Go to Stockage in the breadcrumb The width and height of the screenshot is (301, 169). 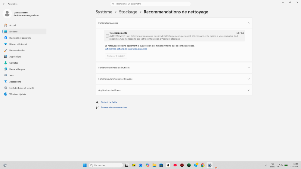pyautogui.click(x=128, y=12)
